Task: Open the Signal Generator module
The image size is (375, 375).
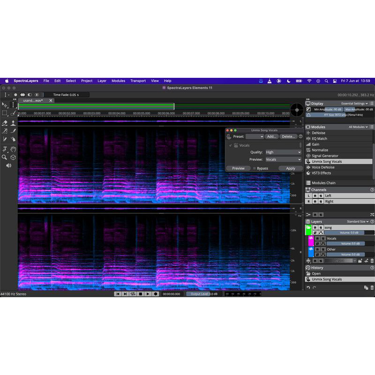Action: click(338, 156)
